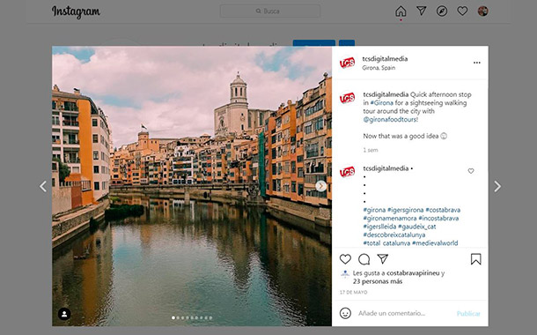Screen dimensions: 537x335
Task: Click the Girona river photo
Action: [192, 186]
